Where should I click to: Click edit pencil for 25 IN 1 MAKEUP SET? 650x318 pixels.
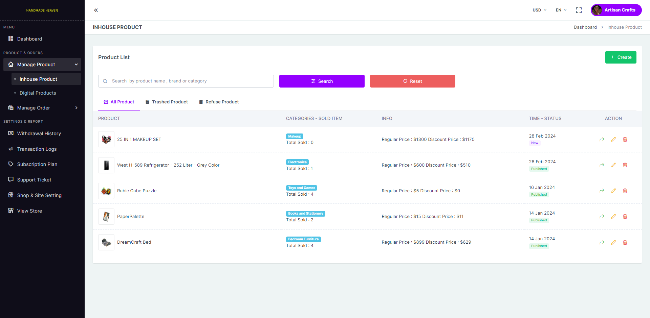point(613,140)
